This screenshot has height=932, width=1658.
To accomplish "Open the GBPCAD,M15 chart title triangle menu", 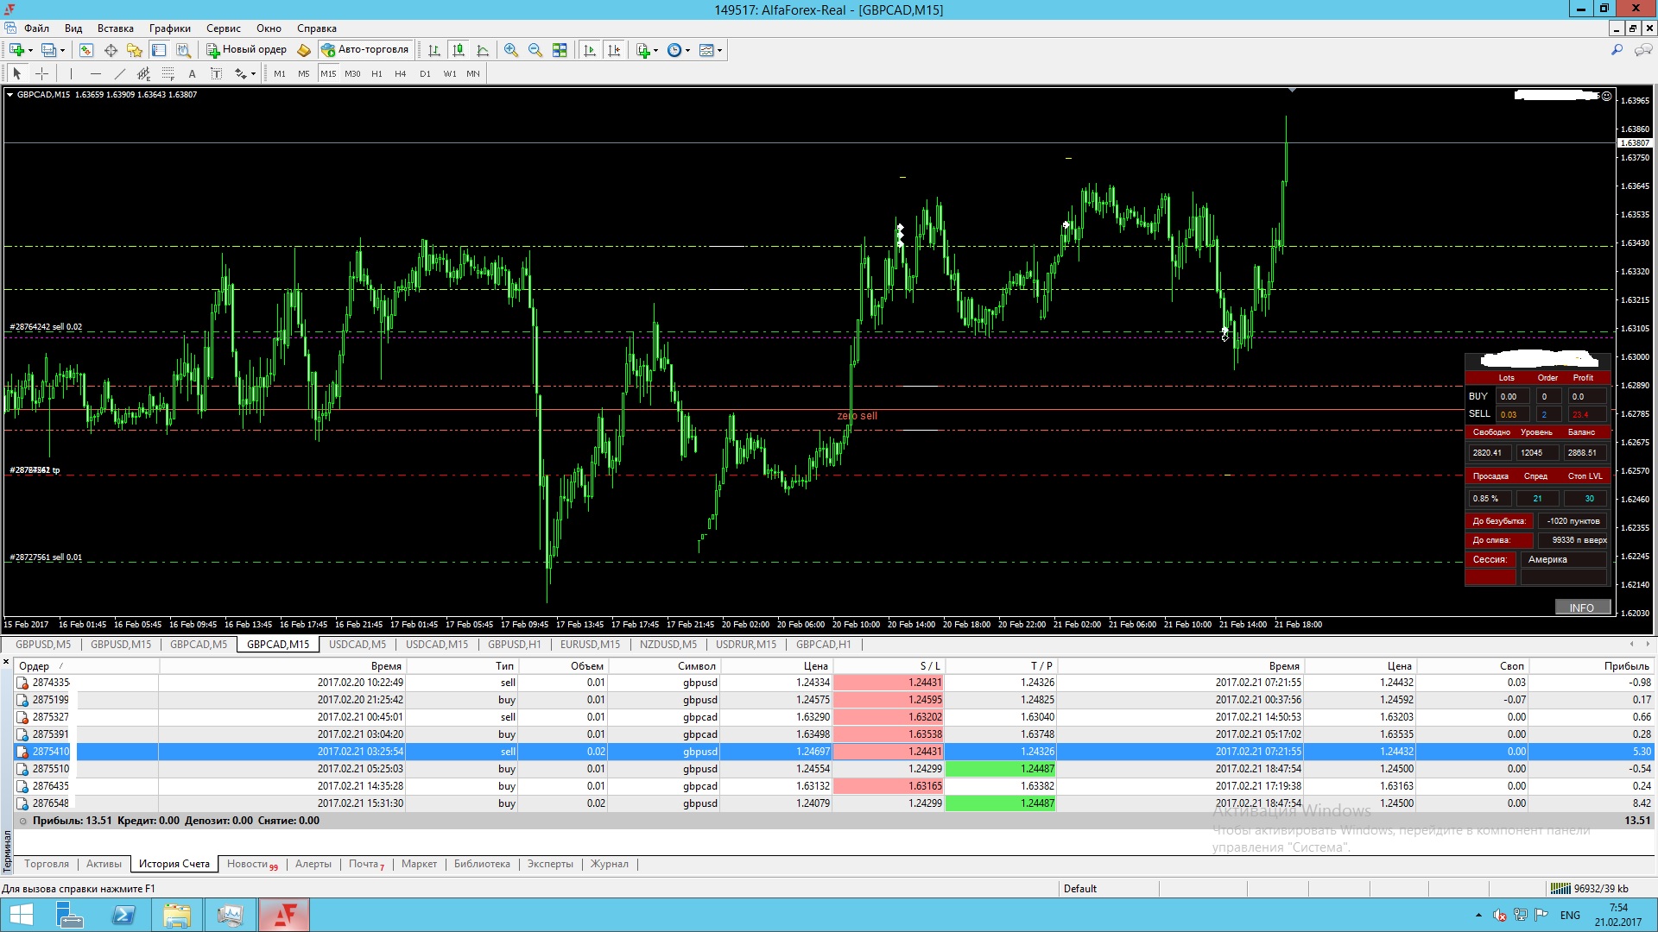I will pos(10,95).
